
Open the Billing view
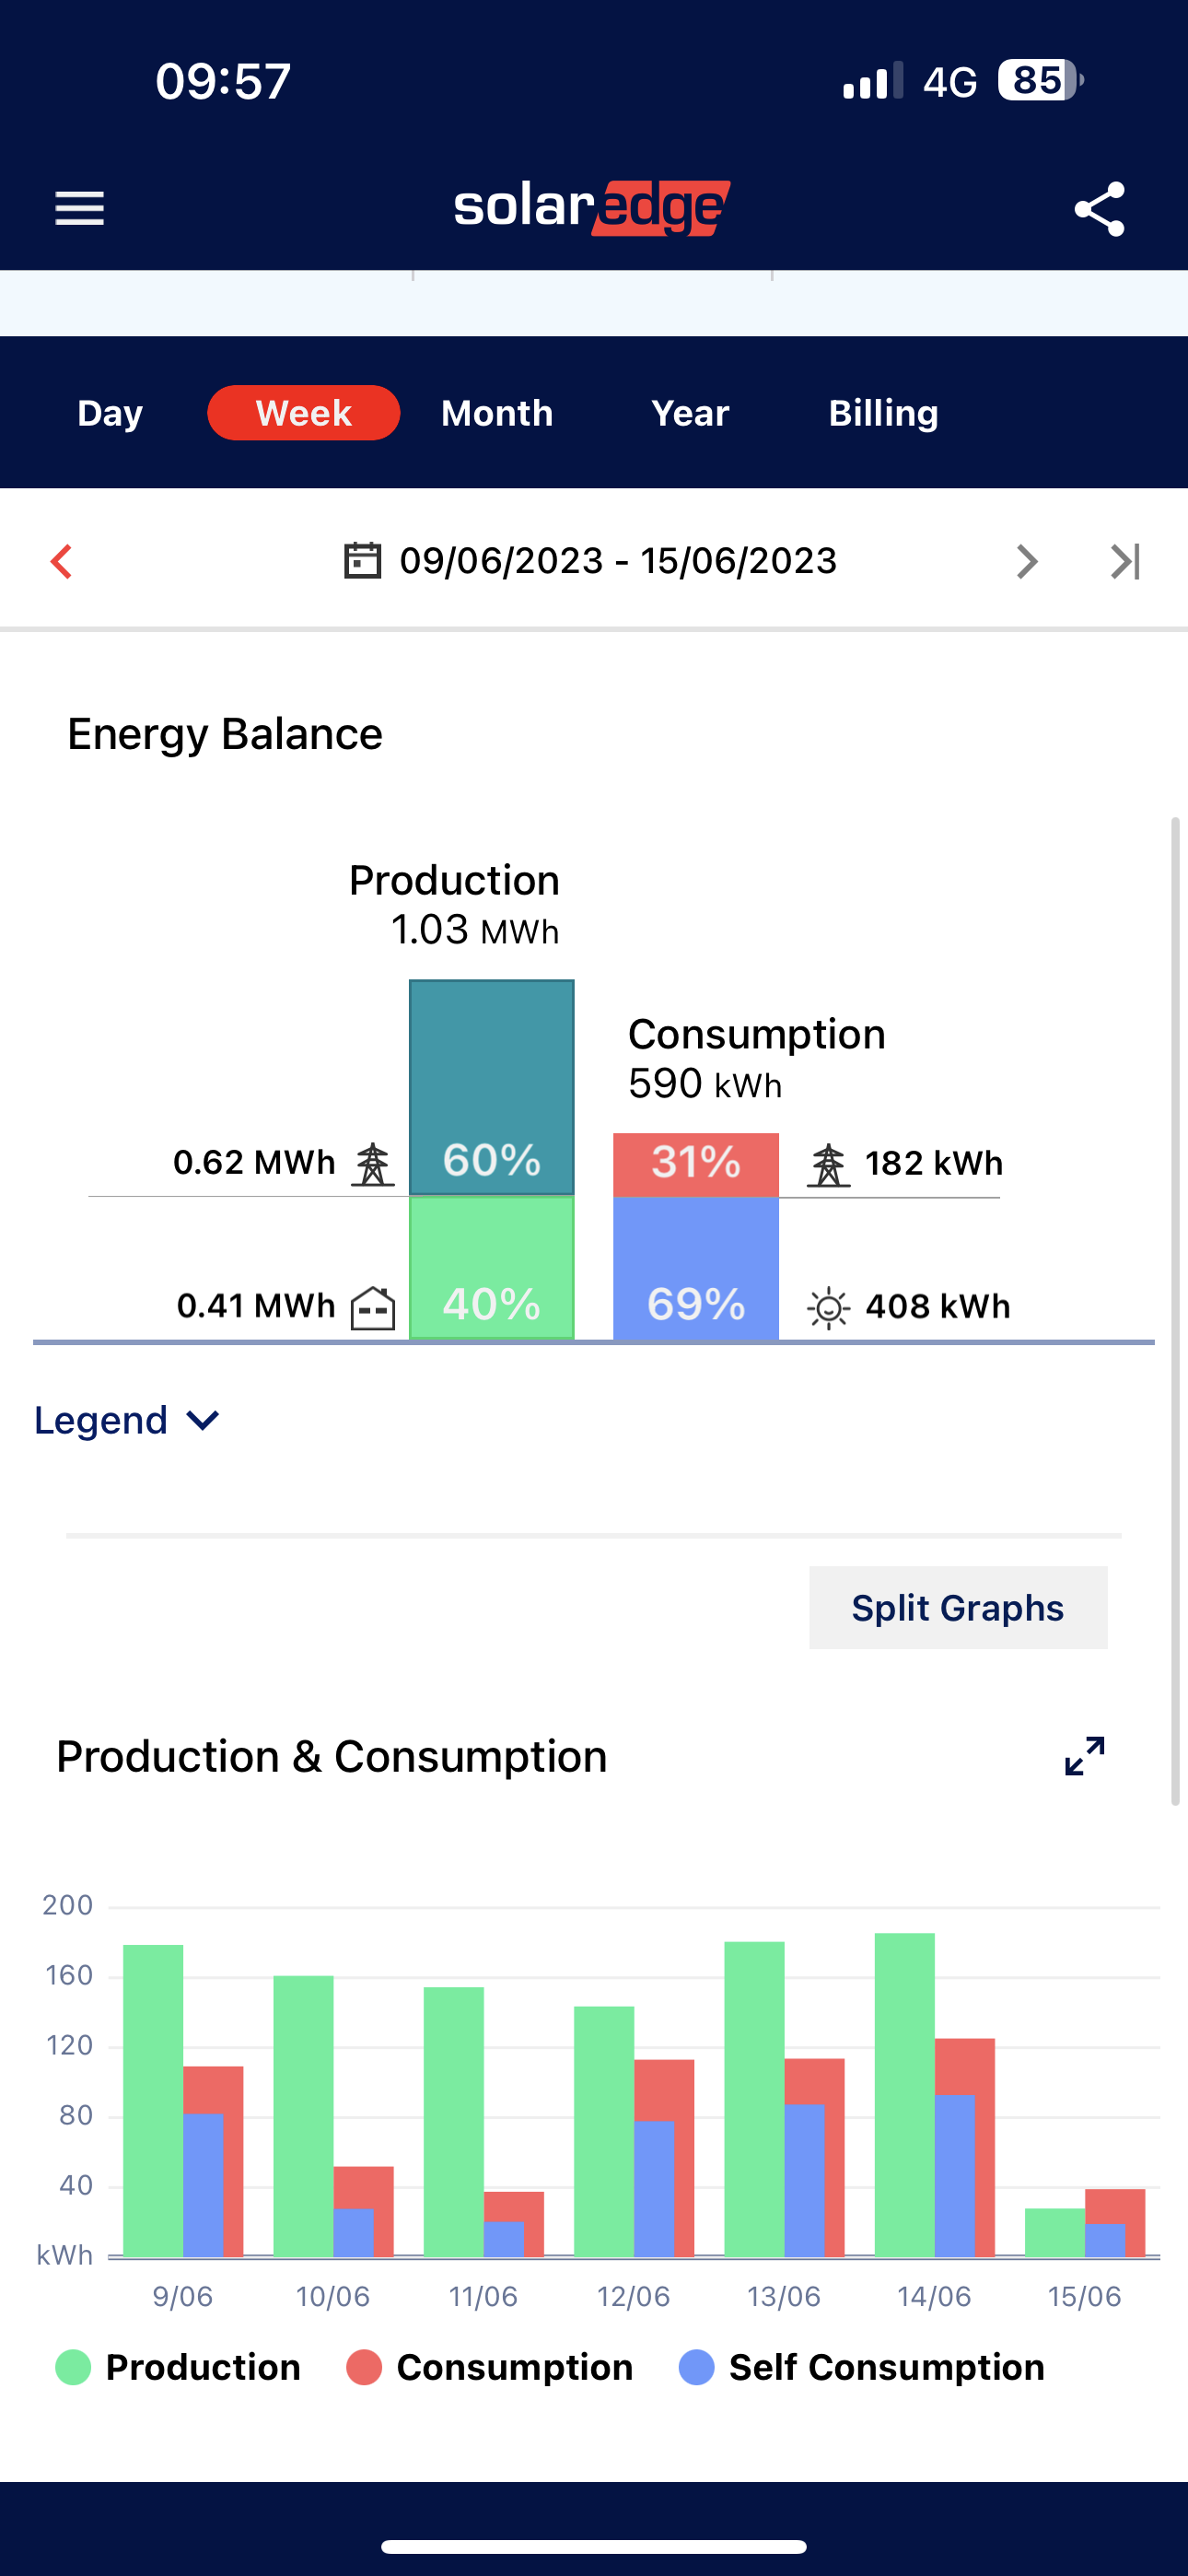[883, 413]
